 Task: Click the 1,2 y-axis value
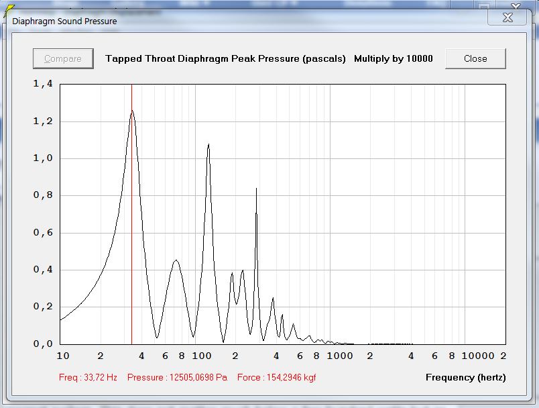[x=43, y=121]
